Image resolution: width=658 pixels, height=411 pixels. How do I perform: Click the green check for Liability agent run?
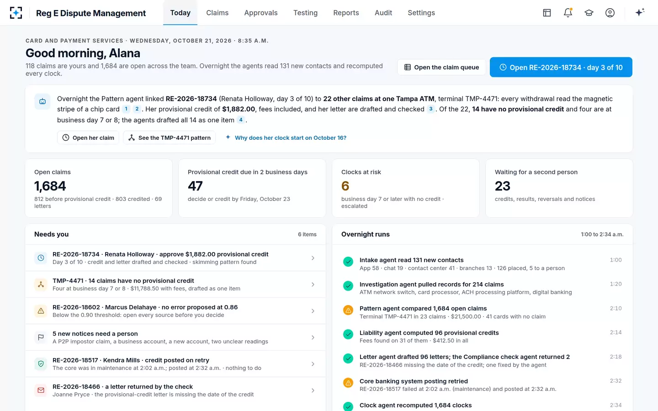[348, 334]
